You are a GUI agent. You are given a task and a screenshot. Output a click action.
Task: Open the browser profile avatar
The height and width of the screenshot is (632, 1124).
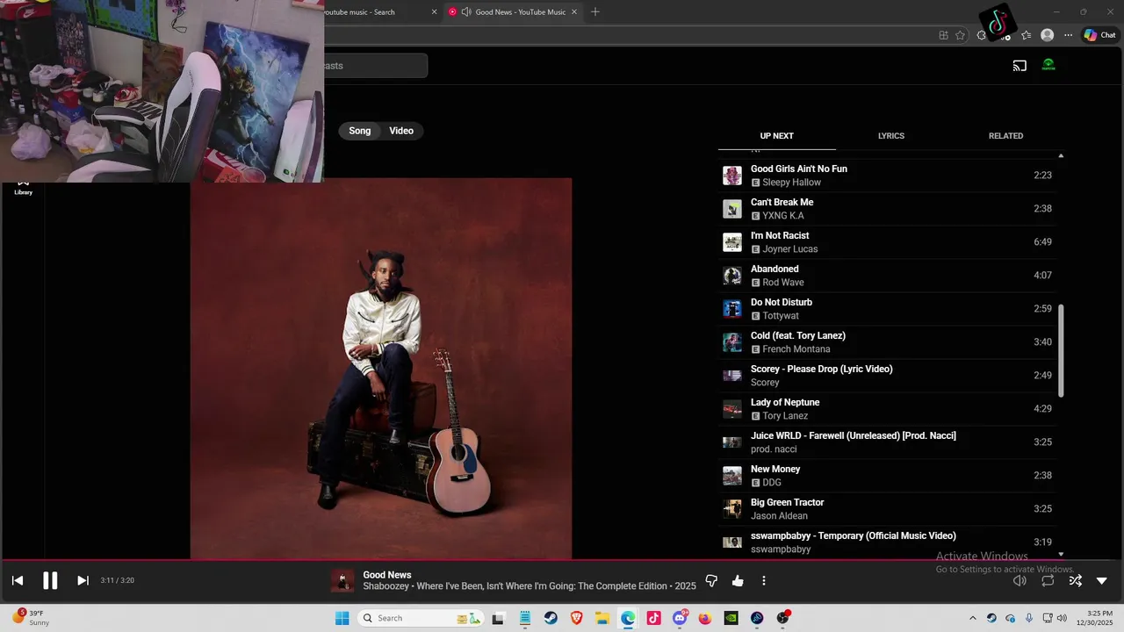(1047, 35)
